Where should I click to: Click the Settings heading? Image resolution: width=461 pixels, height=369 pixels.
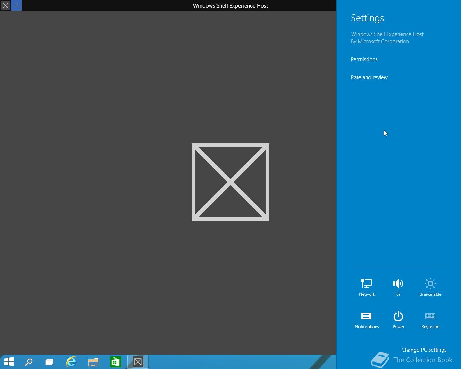[x=367, y=18]
